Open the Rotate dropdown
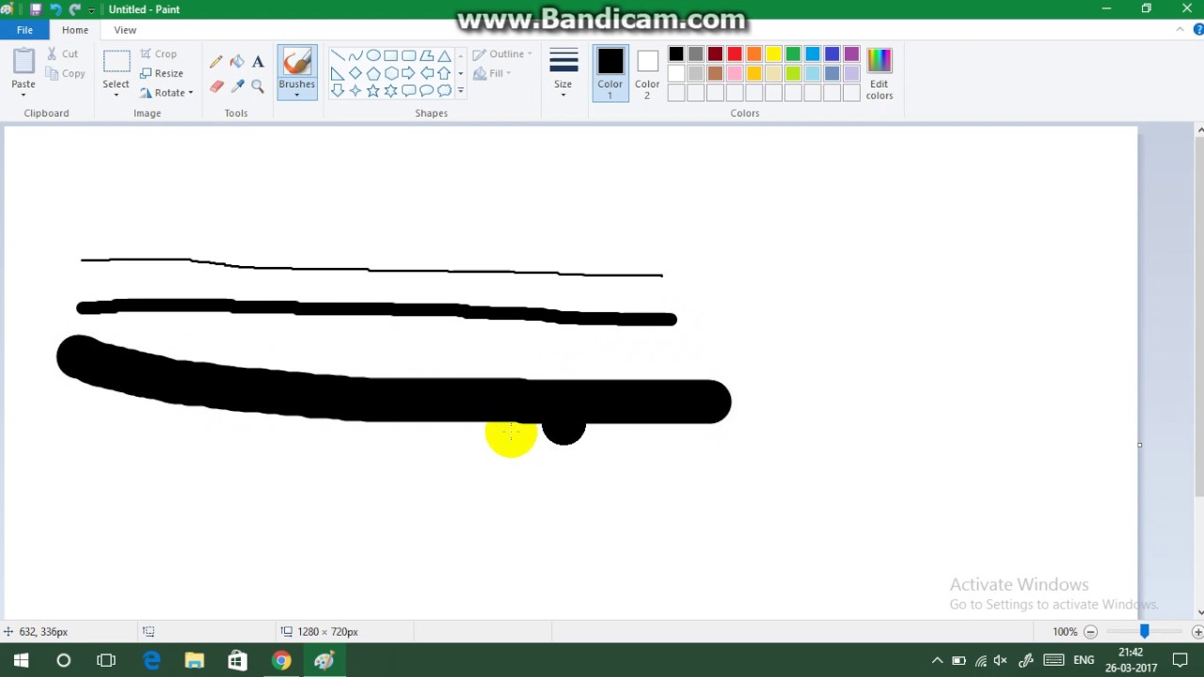1204x677 pixels. pyautogui.click(x=166, y=93)
